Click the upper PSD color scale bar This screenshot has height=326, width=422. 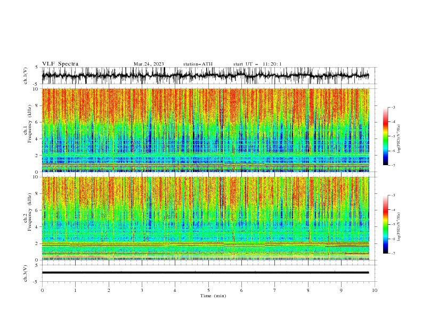click(385, 136)
